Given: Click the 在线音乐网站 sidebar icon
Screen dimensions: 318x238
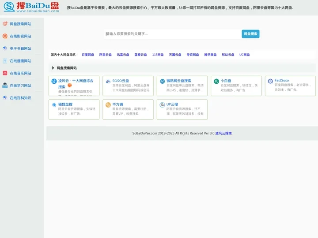Looking at the screenshot, I should (5, 73).
